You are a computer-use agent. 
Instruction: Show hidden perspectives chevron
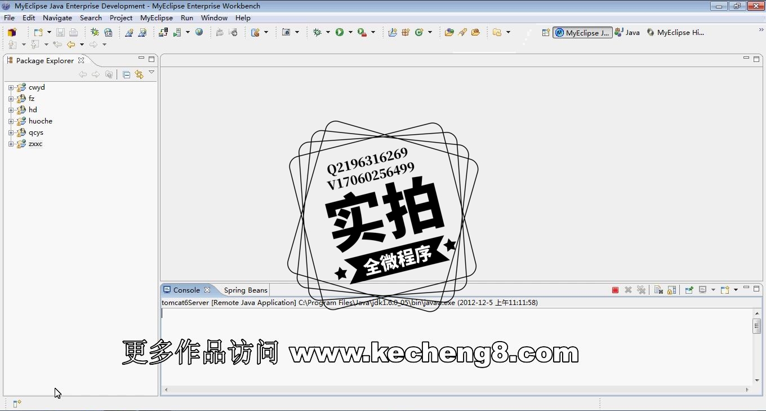point(761,30)
